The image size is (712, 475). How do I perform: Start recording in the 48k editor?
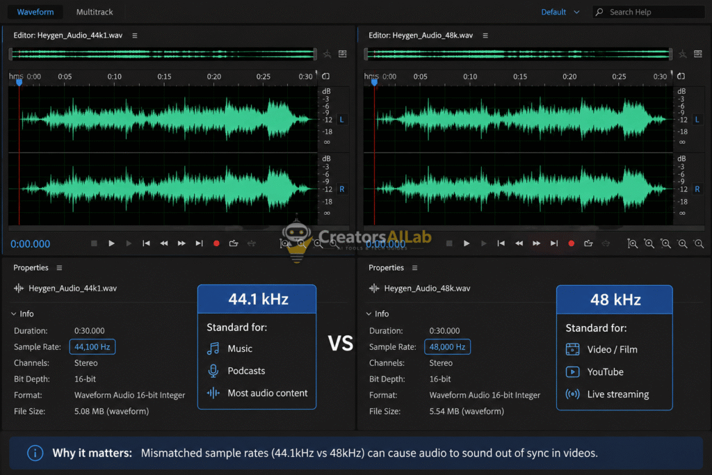pyautogui.click(x=572, y=243)
